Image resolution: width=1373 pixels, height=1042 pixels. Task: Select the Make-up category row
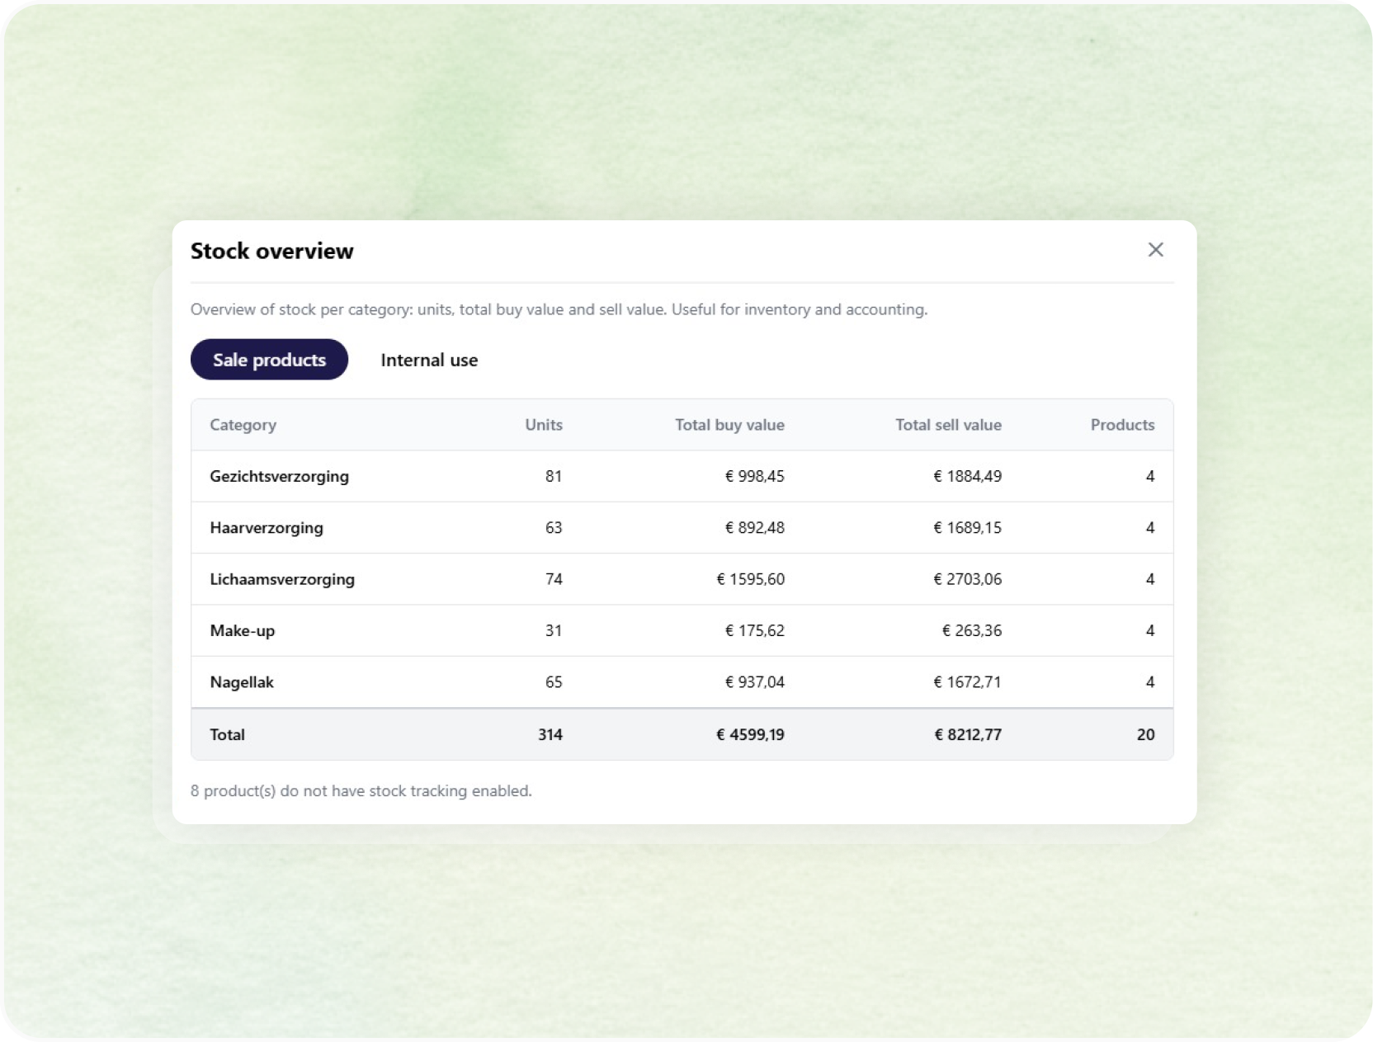tap(682, 630)
